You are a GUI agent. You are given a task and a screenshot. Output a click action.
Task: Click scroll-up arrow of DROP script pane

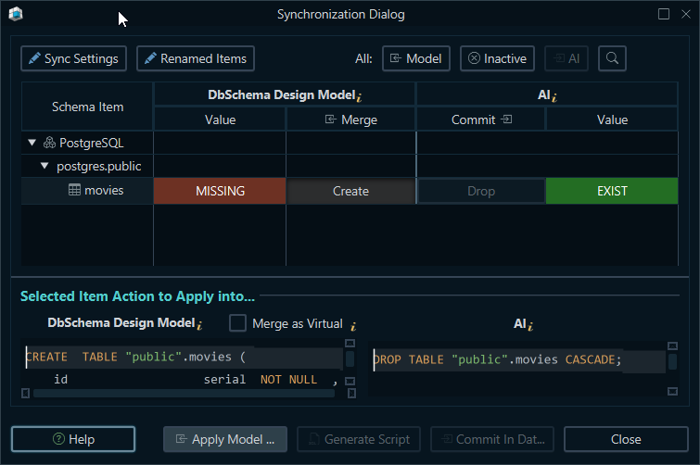pyautogui.click(x=672, y=346)
